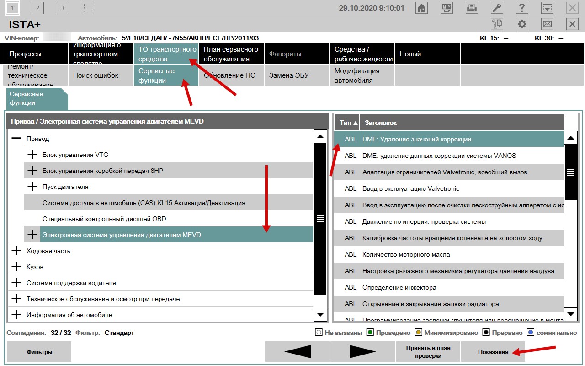
Task: Click the printer icon in top toolbar
Action: (472, 8)
